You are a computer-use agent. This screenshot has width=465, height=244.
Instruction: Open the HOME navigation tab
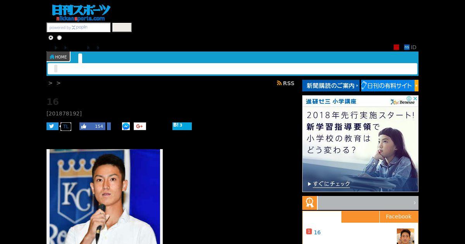59,57
